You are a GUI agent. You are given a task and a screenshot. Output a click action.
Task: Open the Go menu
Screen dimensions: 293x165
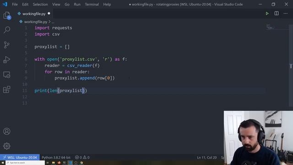click(67, 4)
